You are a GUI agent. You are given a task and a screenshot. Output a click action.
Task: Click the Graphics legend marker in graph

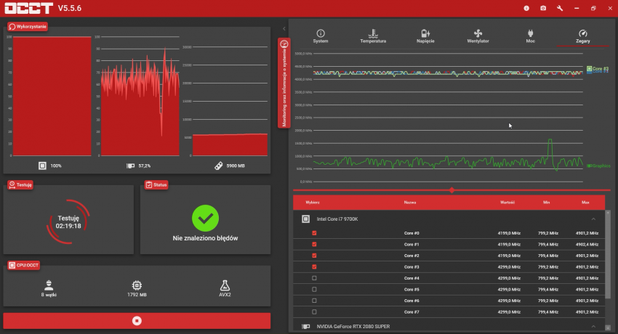coord(589,166)
